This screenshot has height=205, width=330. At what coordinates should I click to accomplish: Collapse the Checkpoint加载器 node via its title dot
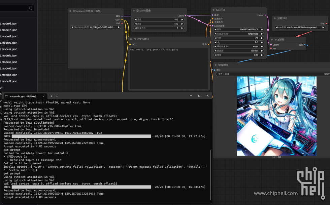(x=70, y=11)
